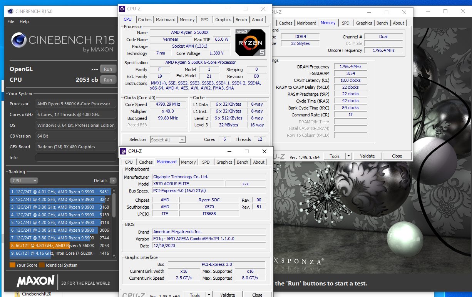The image size is (472, 297).
Task: Click the Details arrow button in Ranking
Action: 113,181
